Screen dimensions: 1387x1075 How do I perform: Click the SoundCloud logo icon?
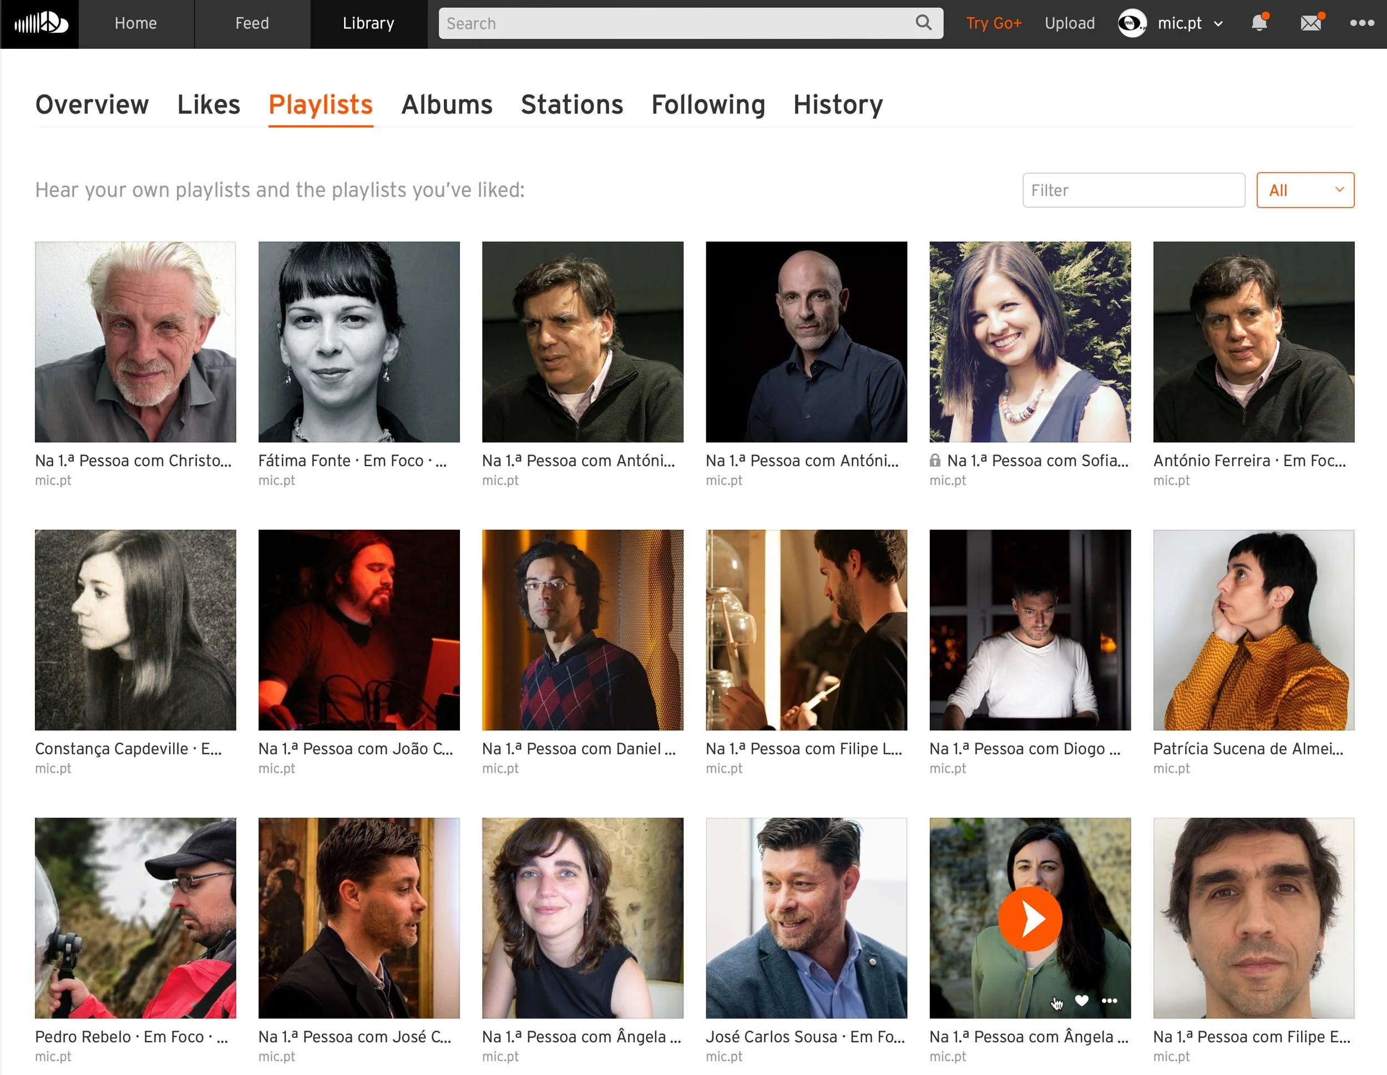pos(40,23)
